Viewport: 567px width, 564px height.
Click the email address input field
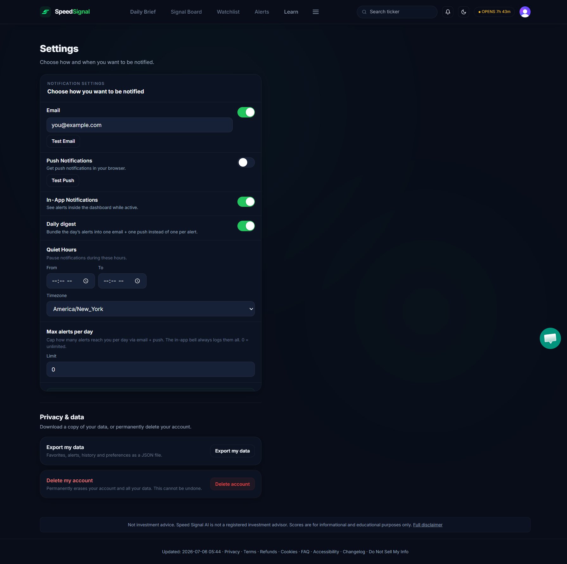pos(140,125)
